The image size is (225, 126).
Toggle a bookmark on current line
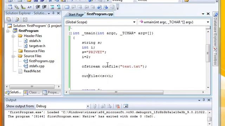point(67,7)
